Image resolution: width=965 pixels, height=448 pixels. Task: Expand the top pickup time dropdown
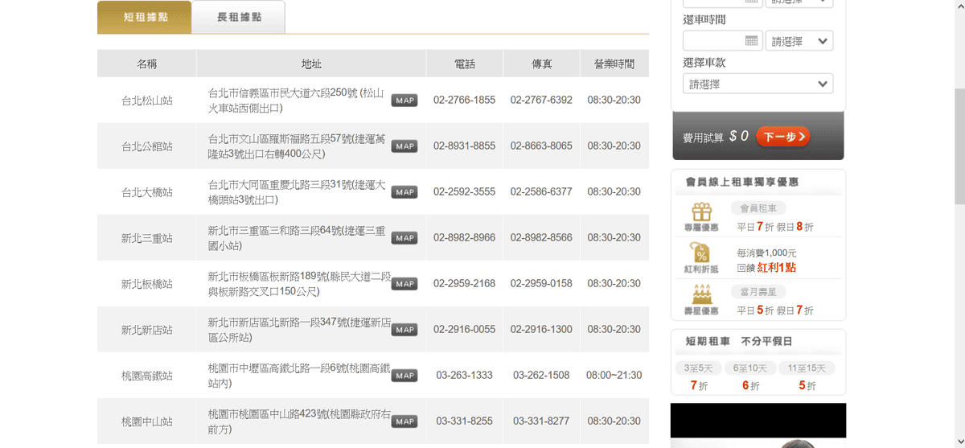coord(799,2)
